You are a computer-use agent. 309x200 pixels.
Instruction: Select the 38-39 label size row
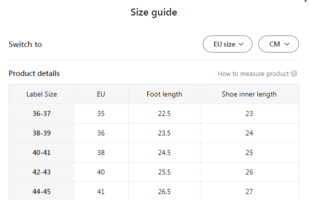click(42, 133)
